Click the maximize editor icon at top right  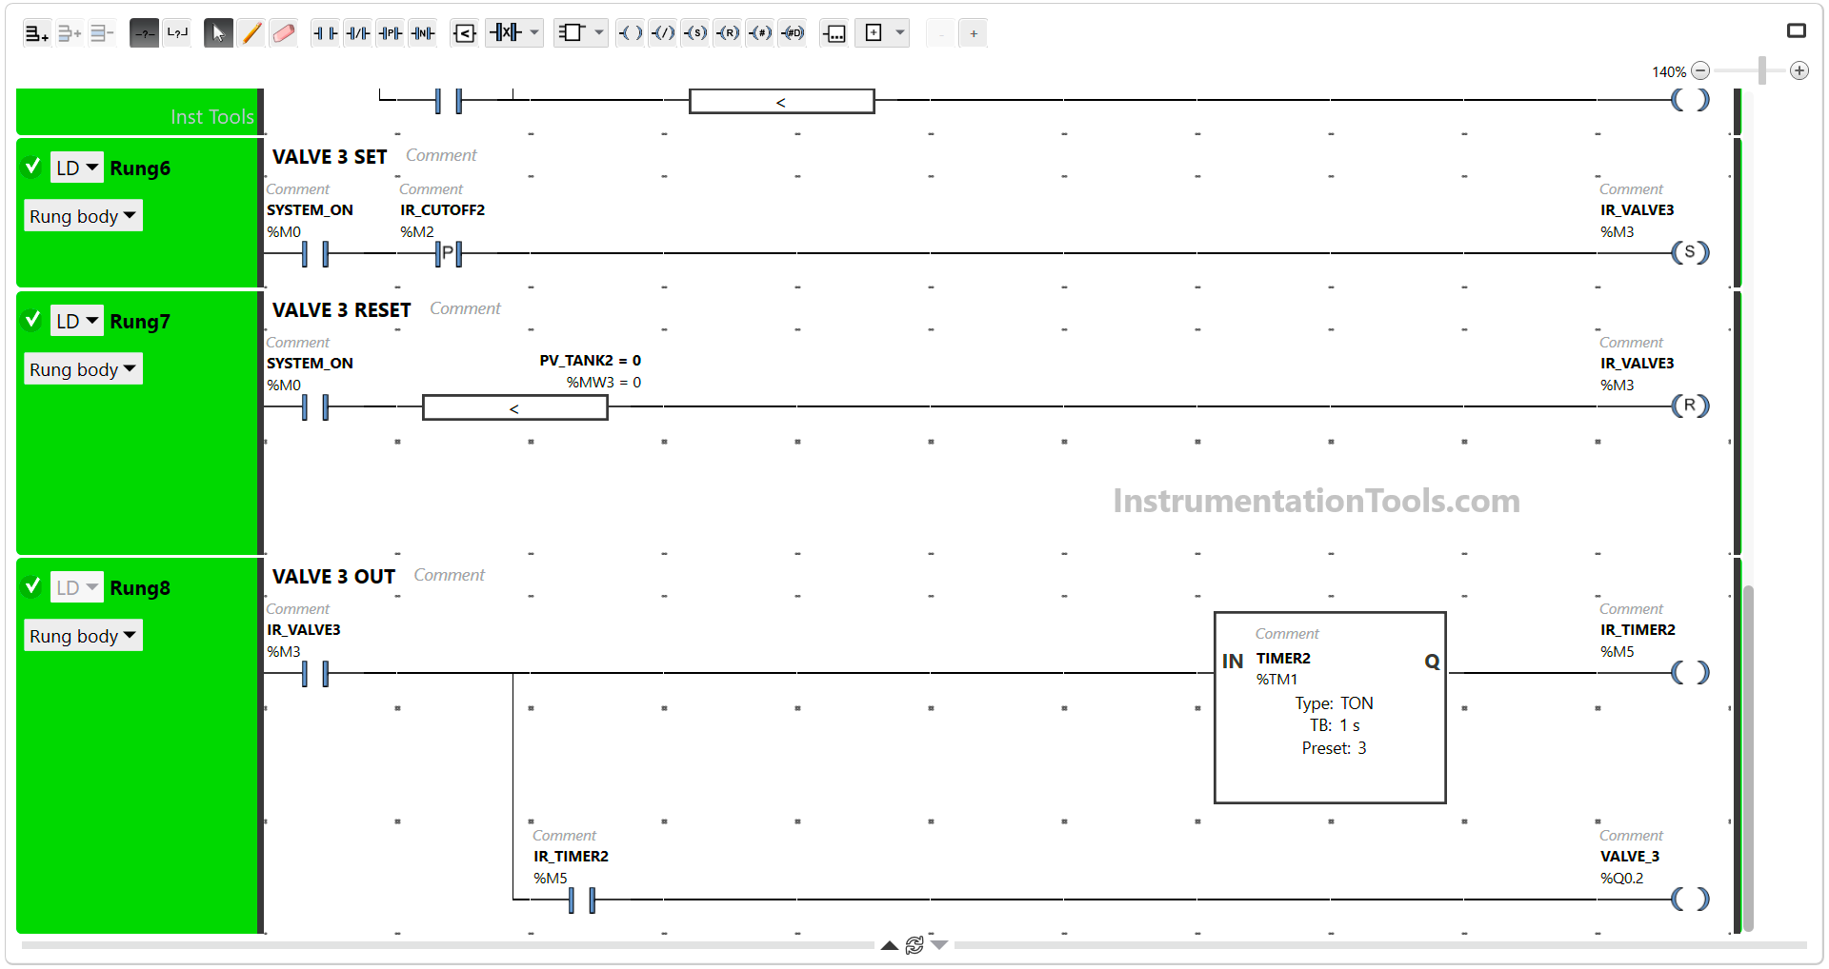(x=1797, y=30)
